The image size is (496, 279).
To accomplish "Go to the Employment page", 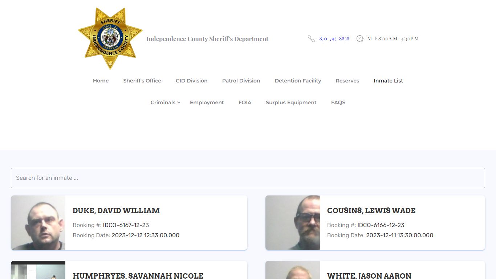I will pos(207,102).
